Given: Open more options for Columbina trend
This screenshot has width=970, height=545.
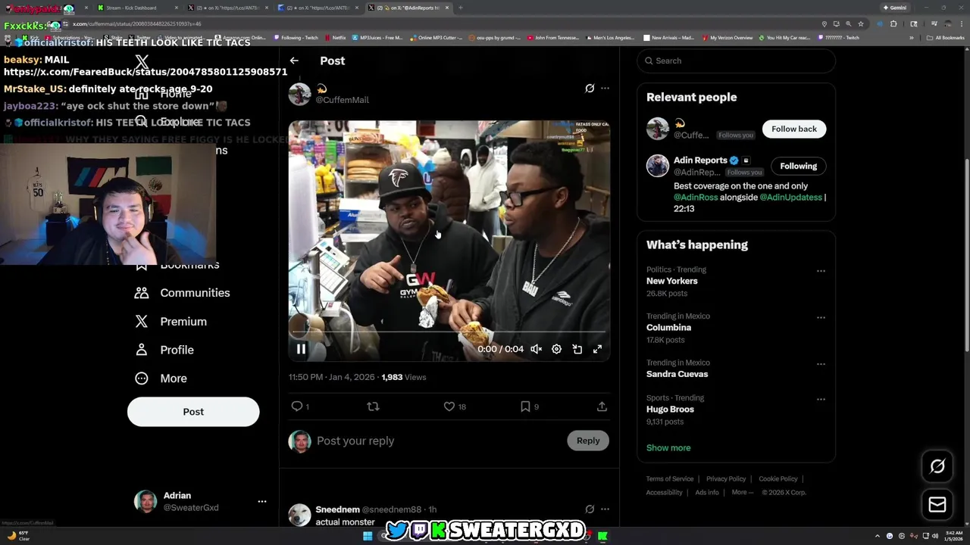Looking at the screenshot, I should 821,318.
